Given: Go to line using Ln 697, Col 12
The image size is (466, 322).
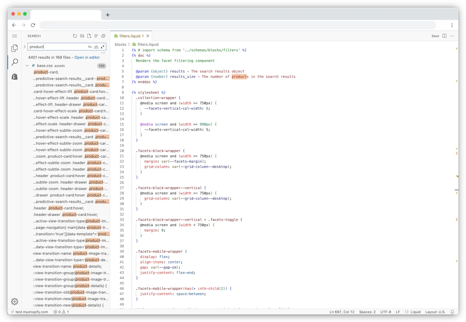Looking at the screenshot, I should [342, 312].
